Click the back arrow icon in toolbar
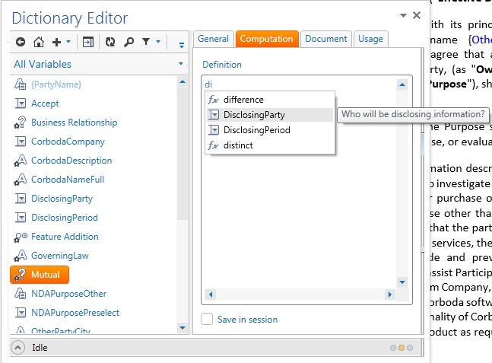This screenshot has height=363, width=492. [x=21, y=42]
